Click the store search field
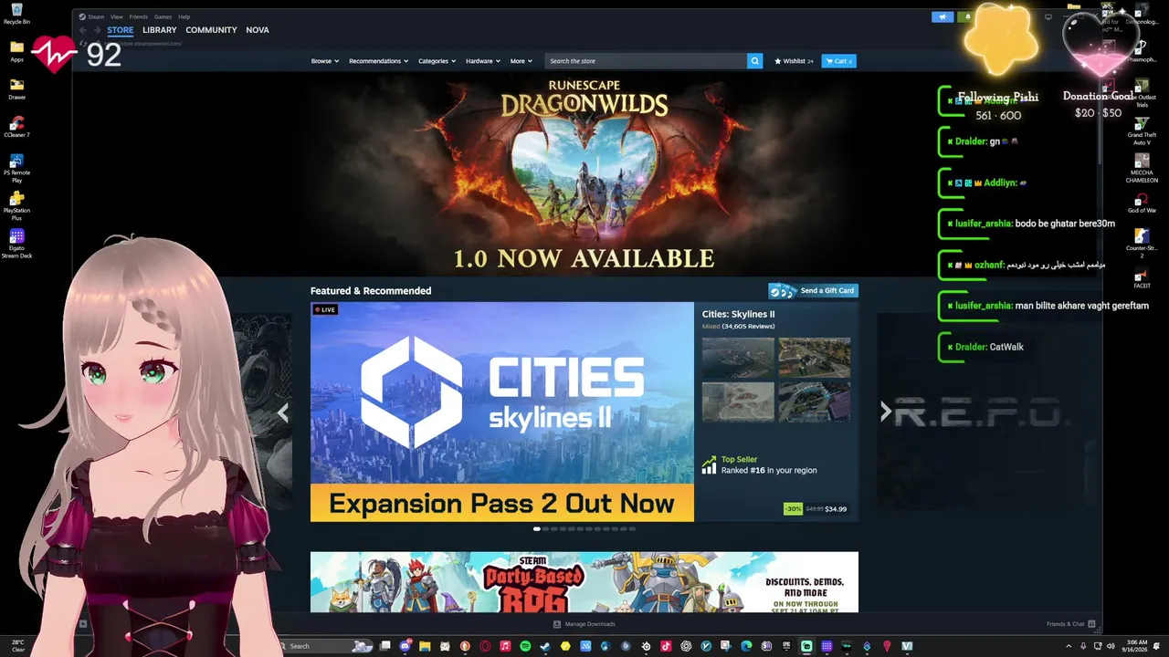The height and width of the screenshot is (657, 1169). (646, 61)
